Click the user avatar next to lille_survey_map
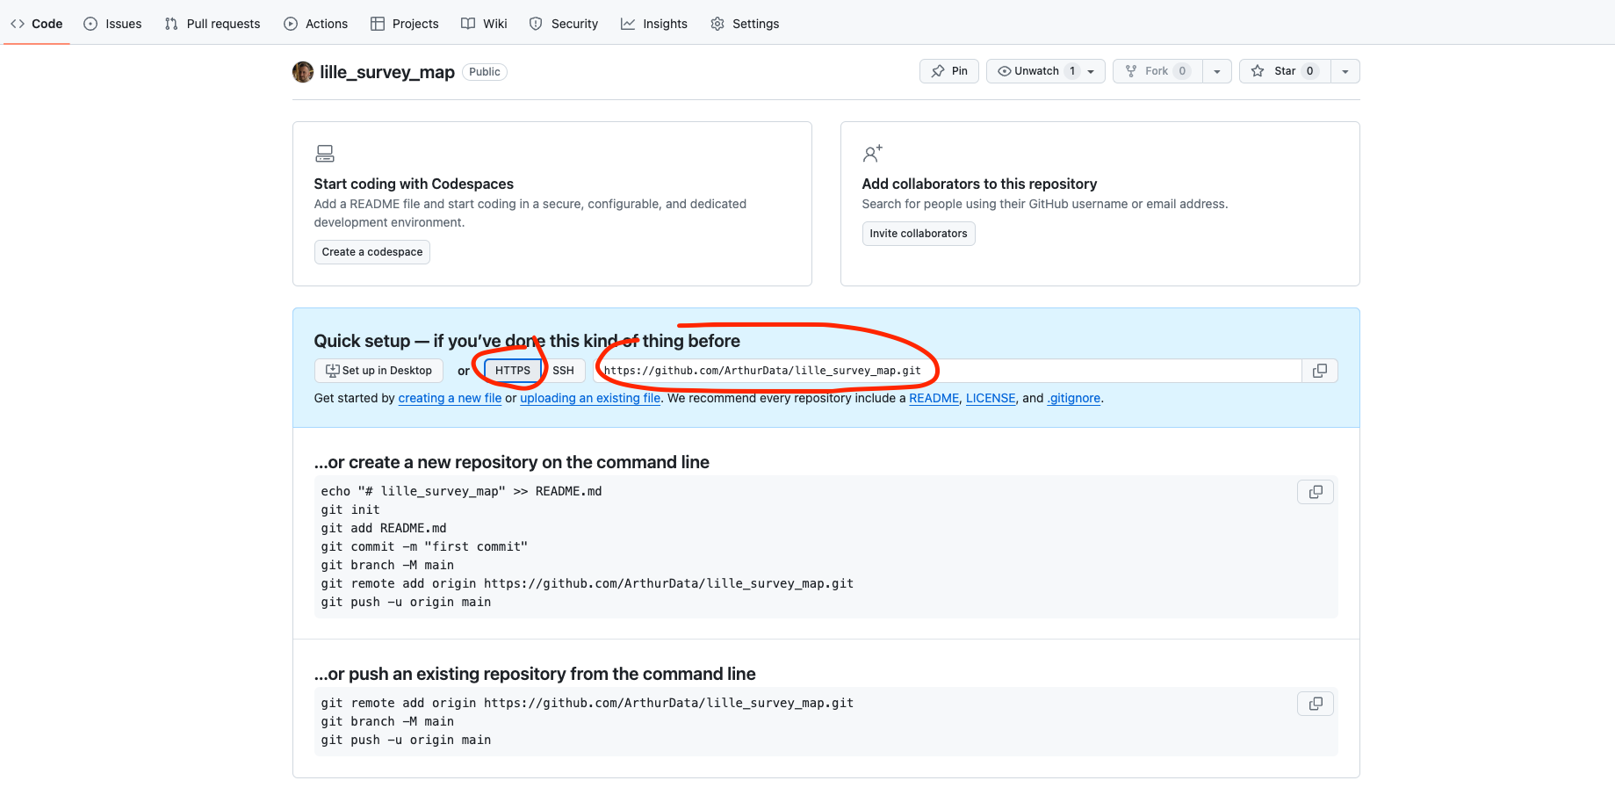The width and height of the screenshot is (1615, 795). (x=303, y=72)
